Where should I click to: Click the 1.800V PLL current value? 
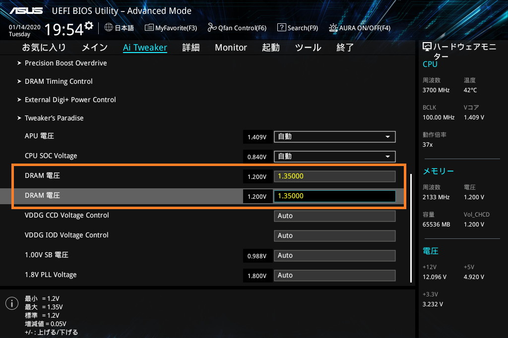point(257,276)
